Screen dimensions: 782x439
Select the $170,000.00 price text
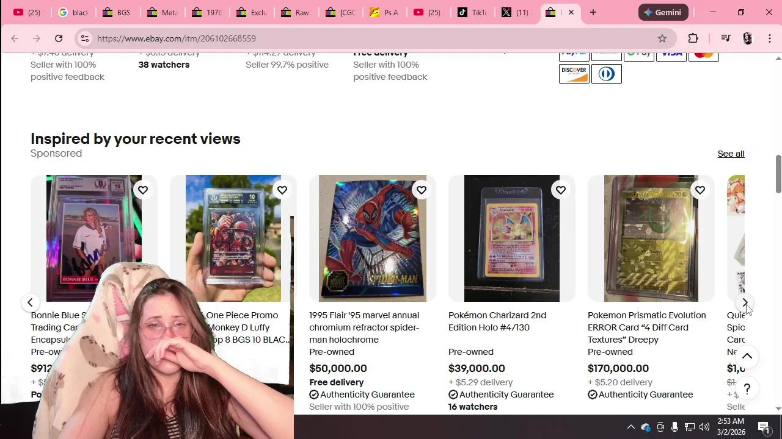618,368
